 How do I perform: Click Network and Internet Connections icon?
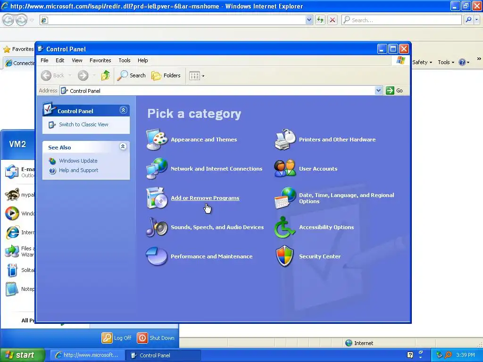coord(157,168)
